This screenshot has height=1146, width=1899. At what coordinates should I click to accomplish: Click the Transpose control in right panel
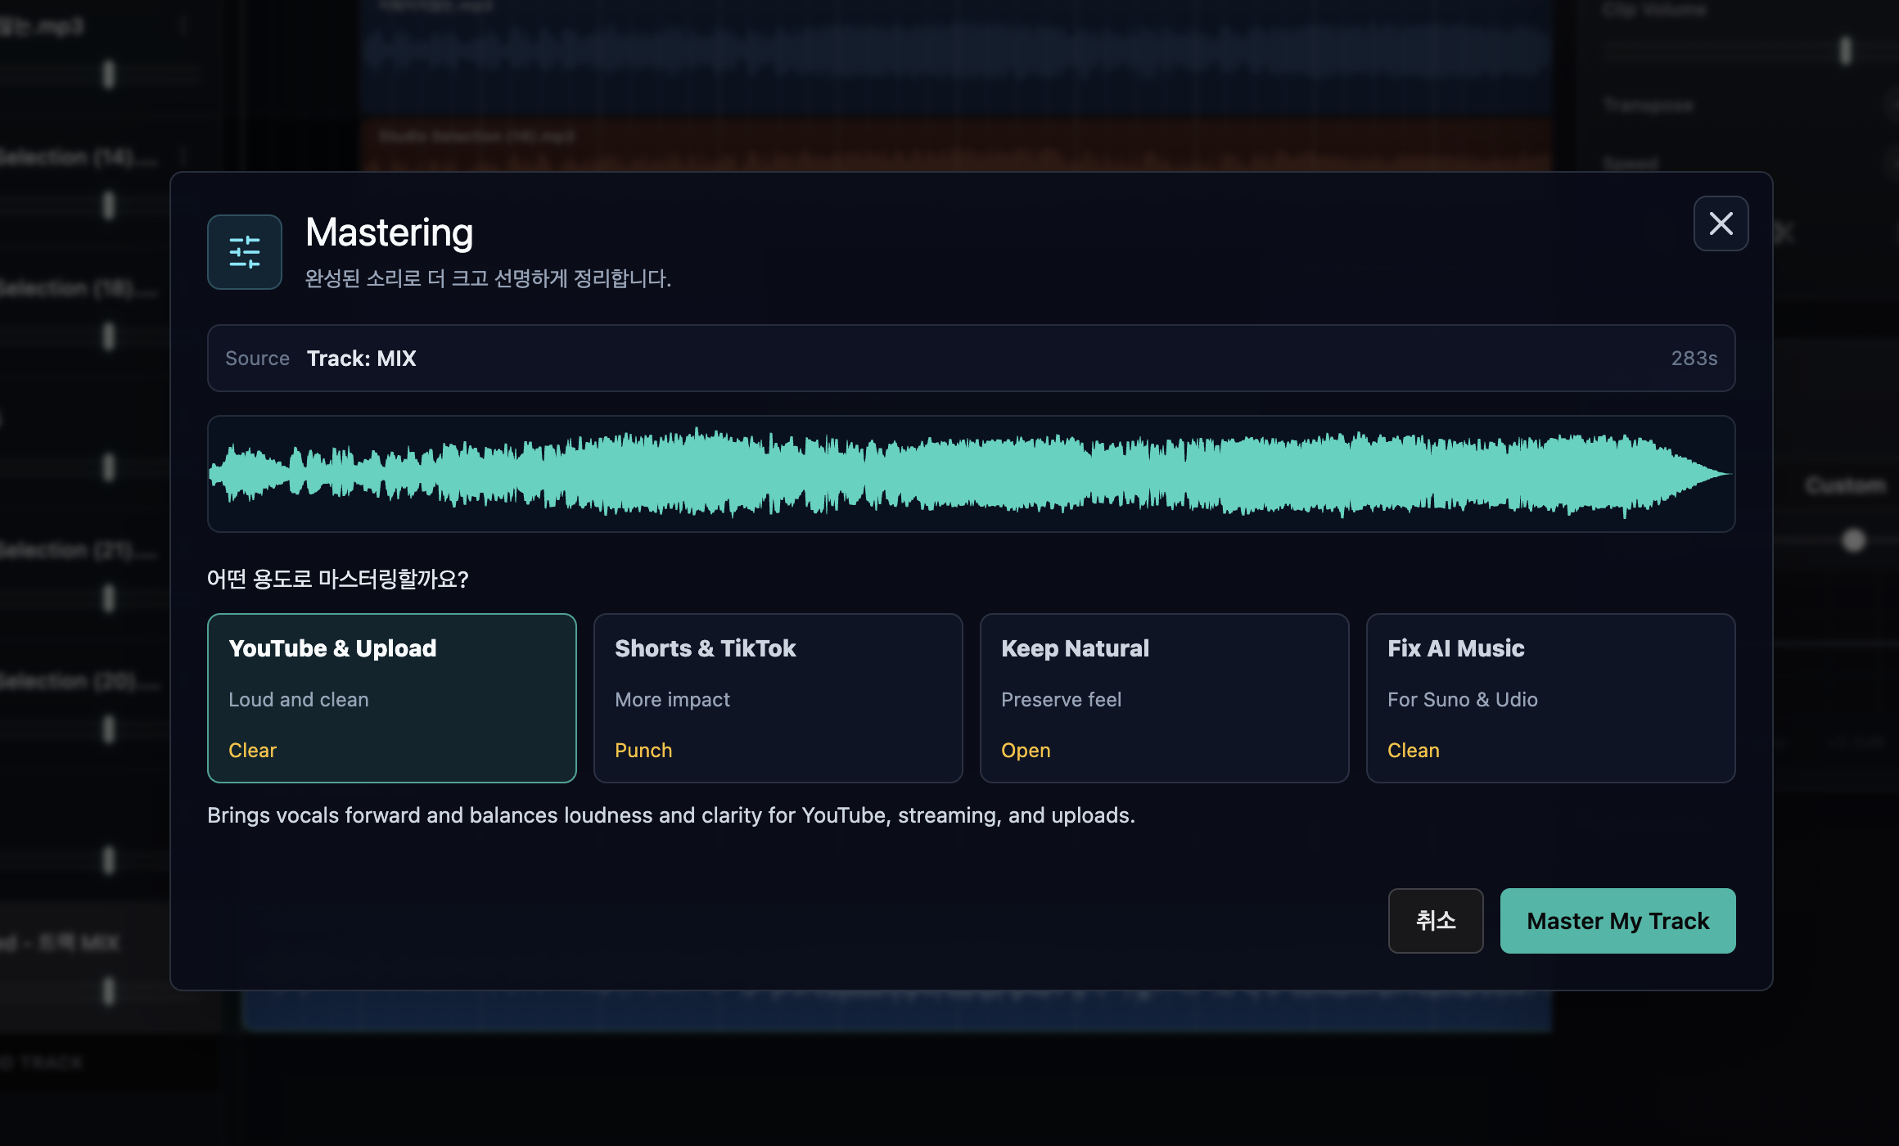pos(1648,106)
